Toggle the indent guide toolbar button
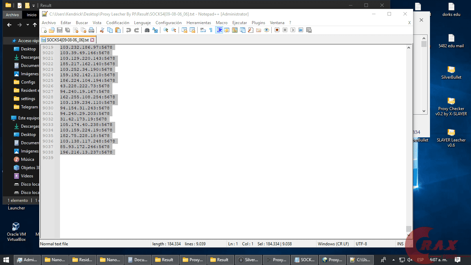This screenshot has height=265, width=471. (219, 30)
